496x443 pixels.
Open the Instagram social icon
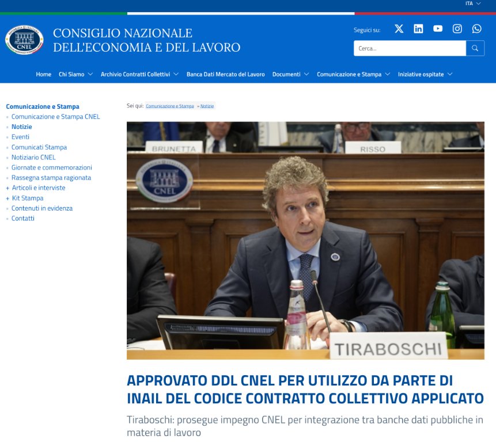(x=457, y=29)
